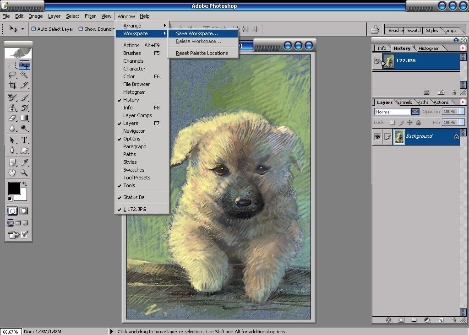Select the Crop tool

pyautogui.click(x=12, y=85)
